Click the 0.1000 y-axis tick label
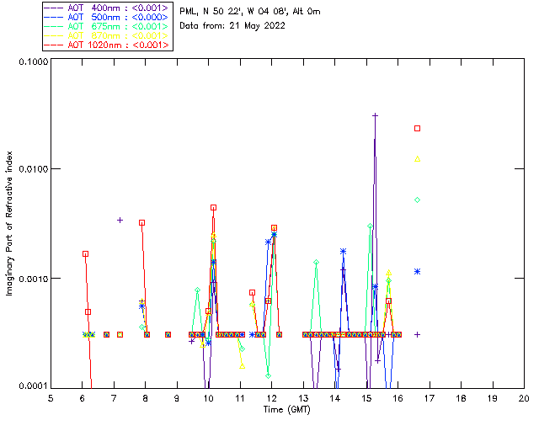This screenshot has width=539, height=431. (30, 62)
